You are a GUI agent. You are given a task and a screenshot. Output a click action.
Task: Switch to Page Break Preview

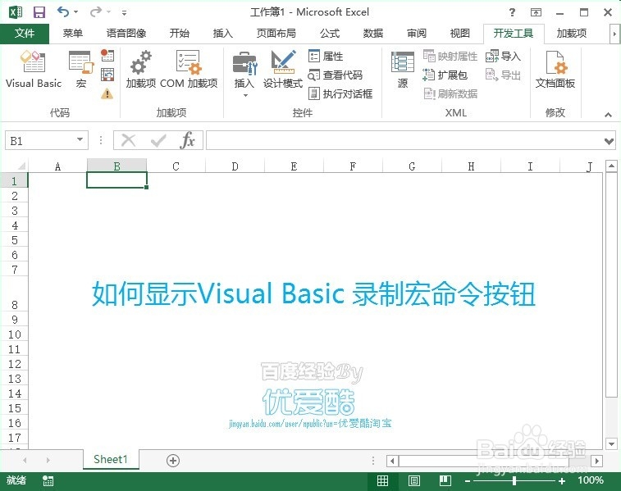pyautogui.click(x=445, y=480)
